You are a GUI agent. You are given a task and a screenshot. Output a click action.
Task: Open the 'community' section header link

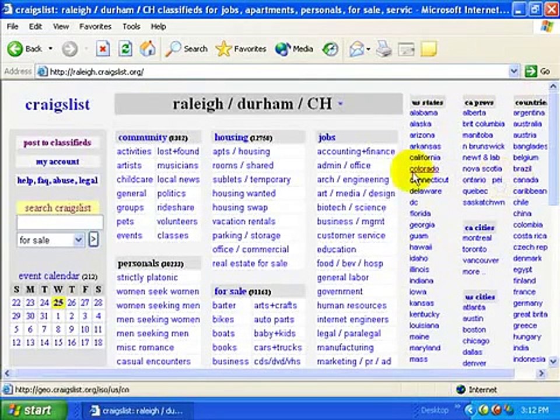coord(142,137)
